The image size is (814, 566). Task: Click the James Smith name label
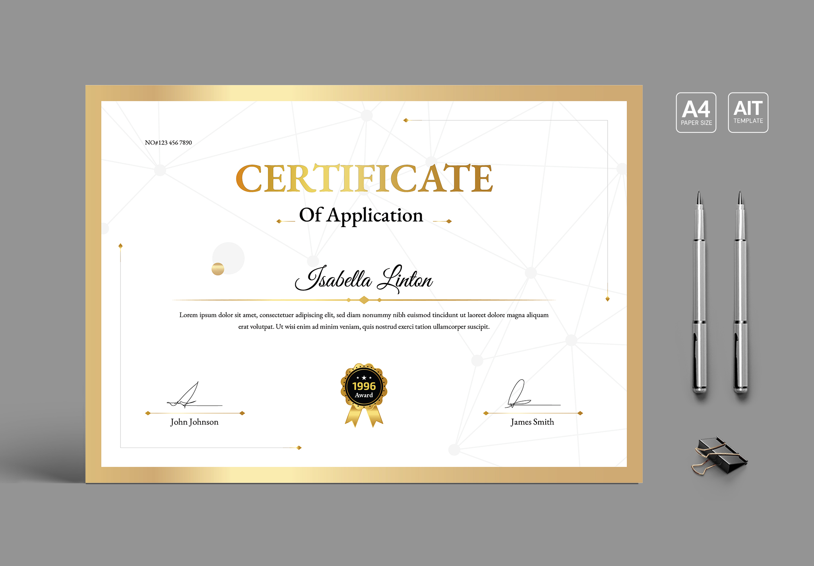click(x=532, y=422)
